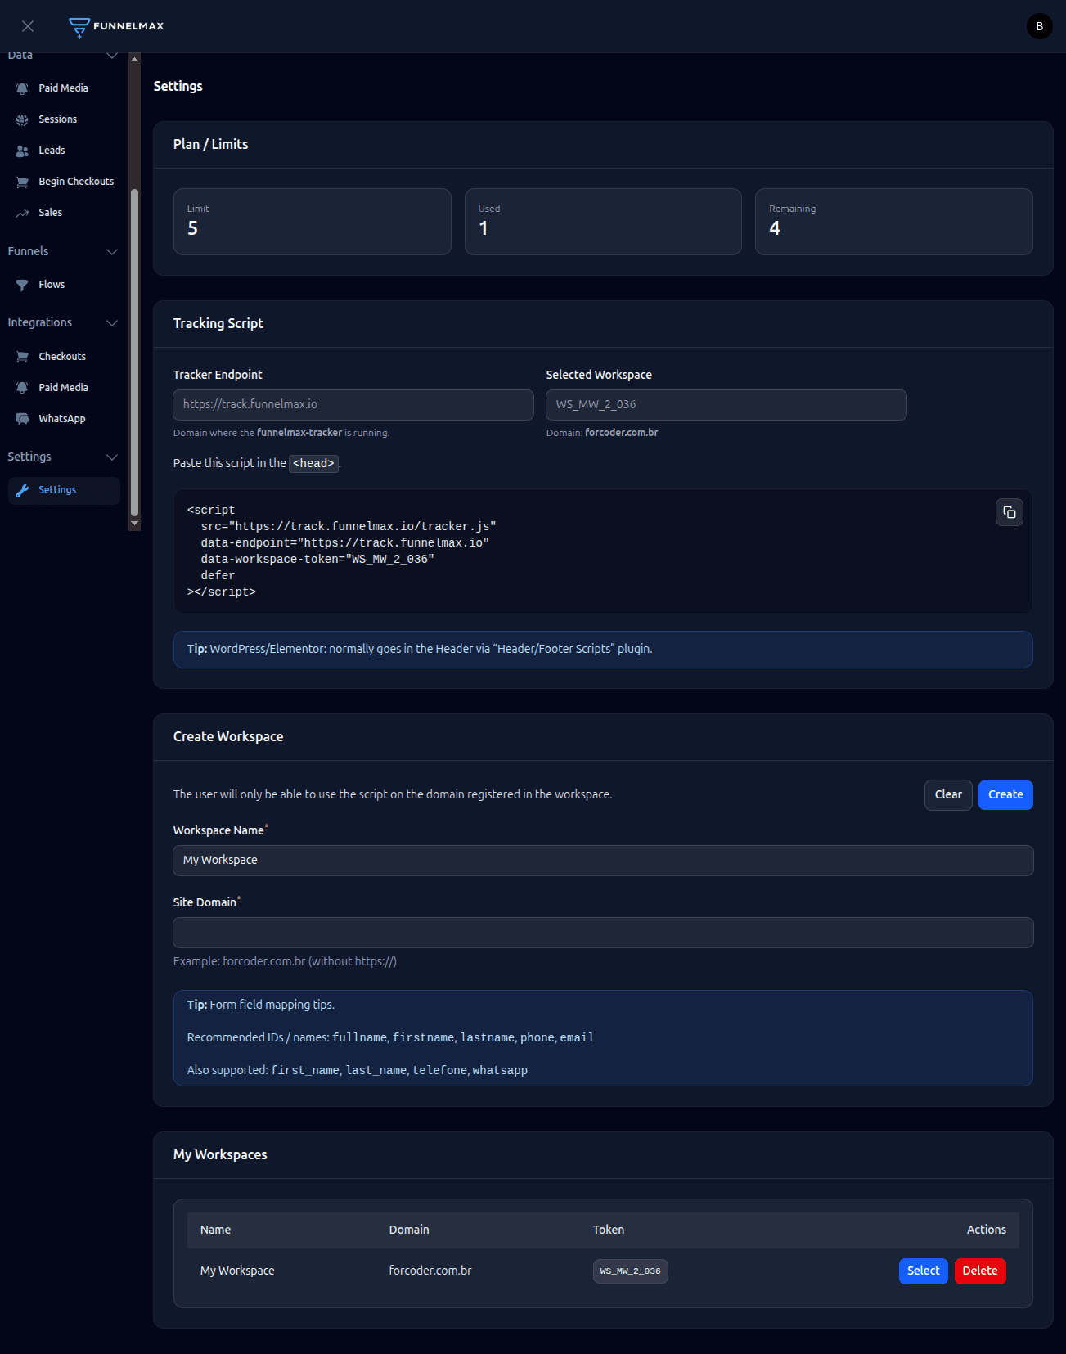Click the sidebar scrollbar down arrow
1066x1354 pixels.
(135, 524)
